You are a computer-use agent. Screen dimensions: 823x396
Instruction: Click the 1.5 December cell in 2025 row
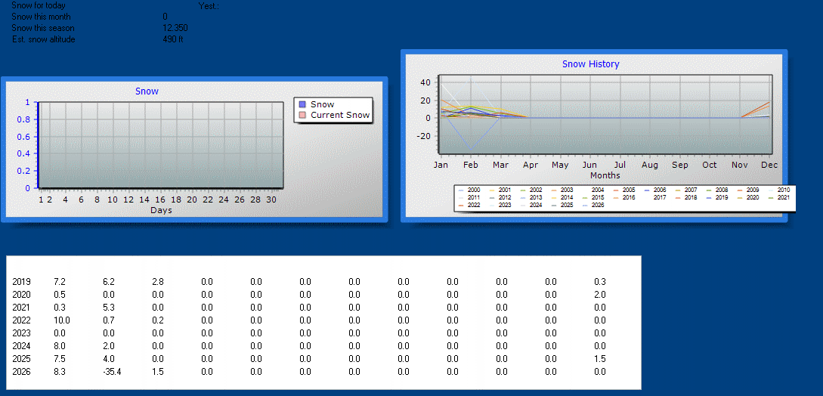600,359
